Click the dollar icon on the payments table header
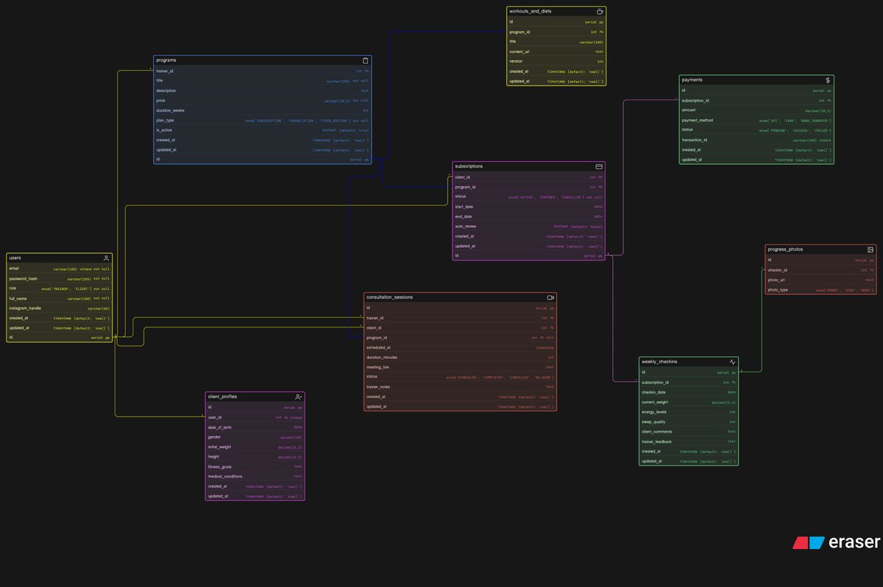 tap(827, 79)
